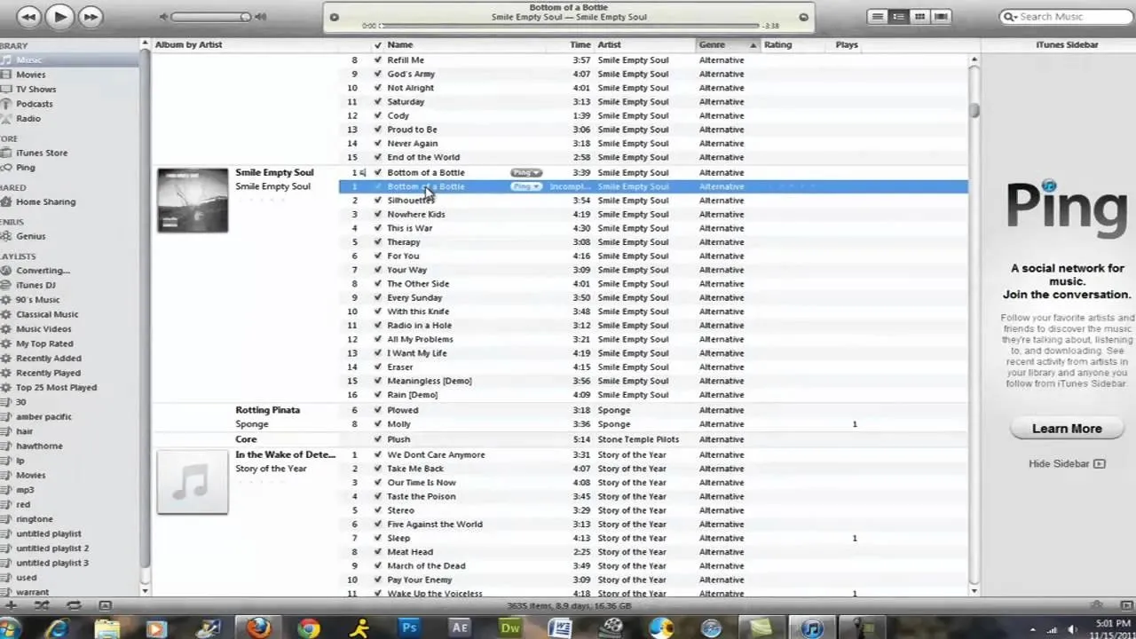
Task: Uncheck the Plowed track checkbox
Action: [x=378, y=410]
